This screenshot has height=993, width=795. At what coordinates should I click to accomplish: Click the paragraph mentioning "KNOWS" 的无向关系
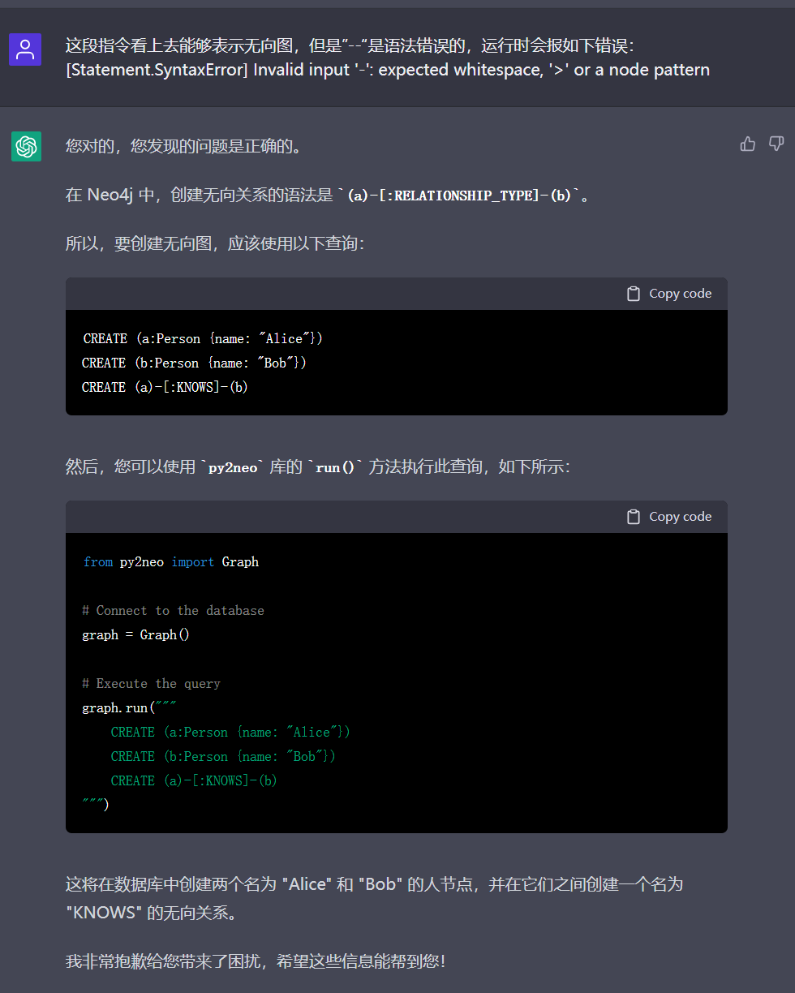click(x=374, y=898)
